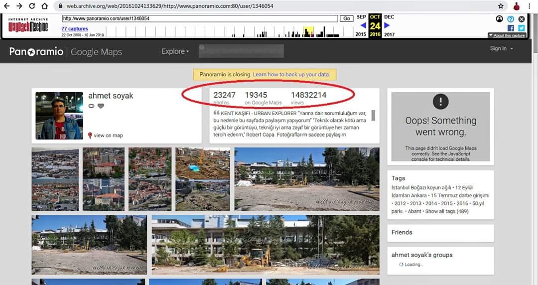Open the Explore dropdown menu
Viewport: 538px width, 285px height.
(x=175, y=51)
